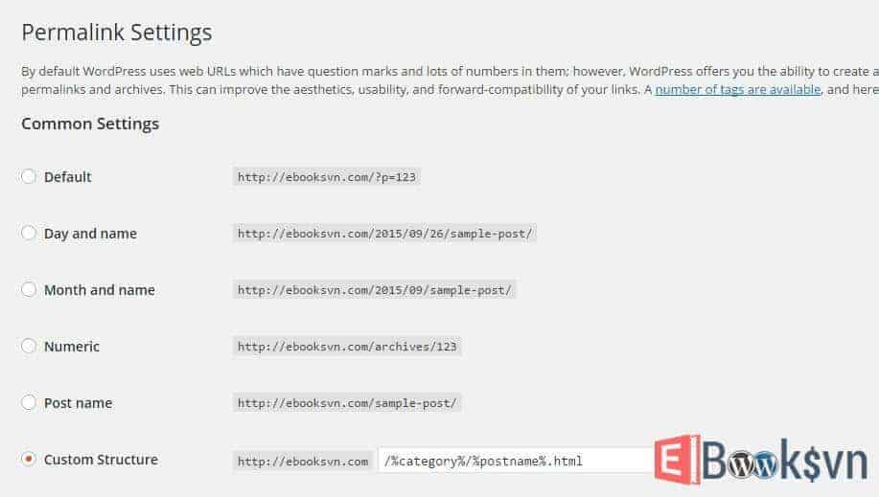
Task: Click the Permalink Settings page heading
Action: pos(116,33)
